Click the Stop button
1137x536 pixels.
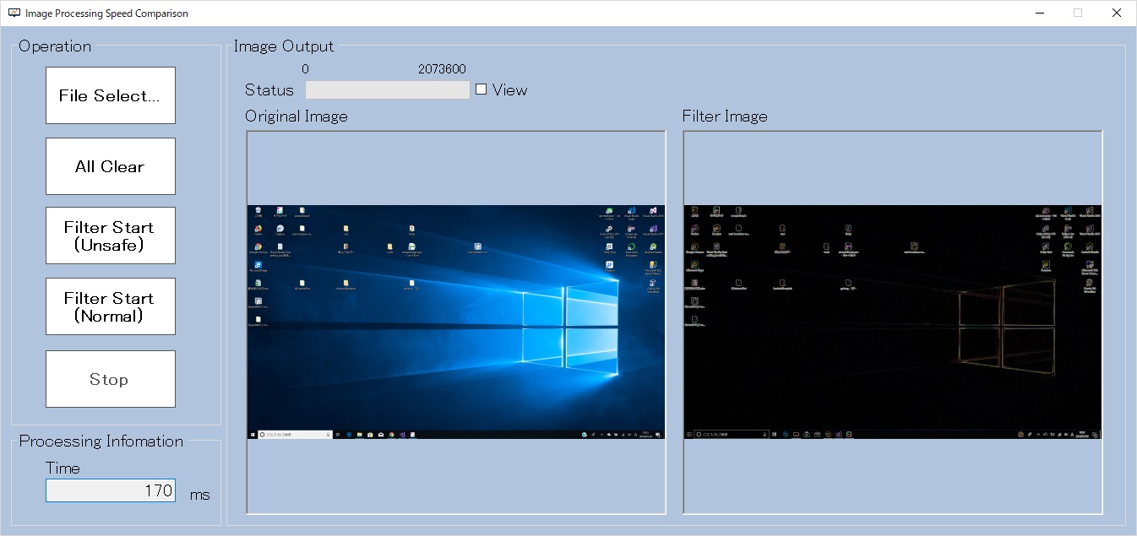click(110, 379)
